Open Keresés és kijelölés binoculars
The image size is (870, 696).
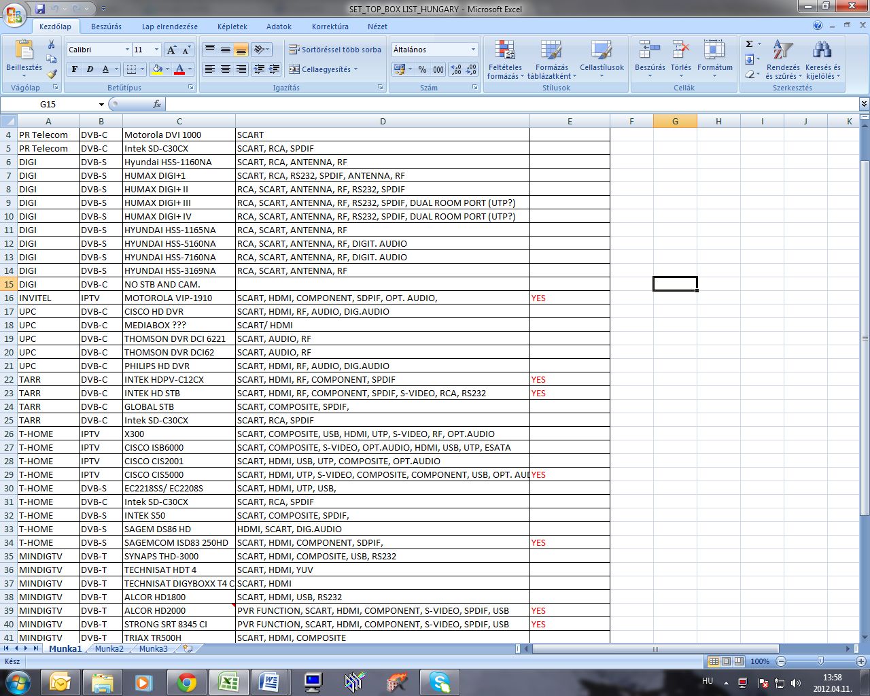point(822,60)
